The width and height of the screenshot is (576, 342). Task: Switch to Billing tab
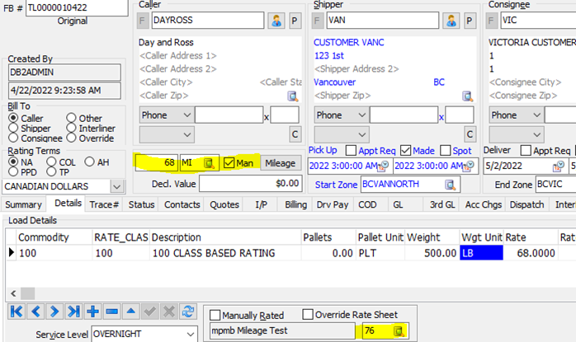click(x=295, y=204)
